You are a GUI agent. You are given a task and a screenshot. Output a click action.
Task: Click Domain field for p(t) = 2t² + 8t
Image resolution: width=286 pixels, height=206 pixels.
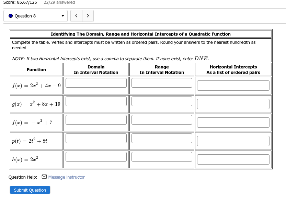click(x=96, y=138)
